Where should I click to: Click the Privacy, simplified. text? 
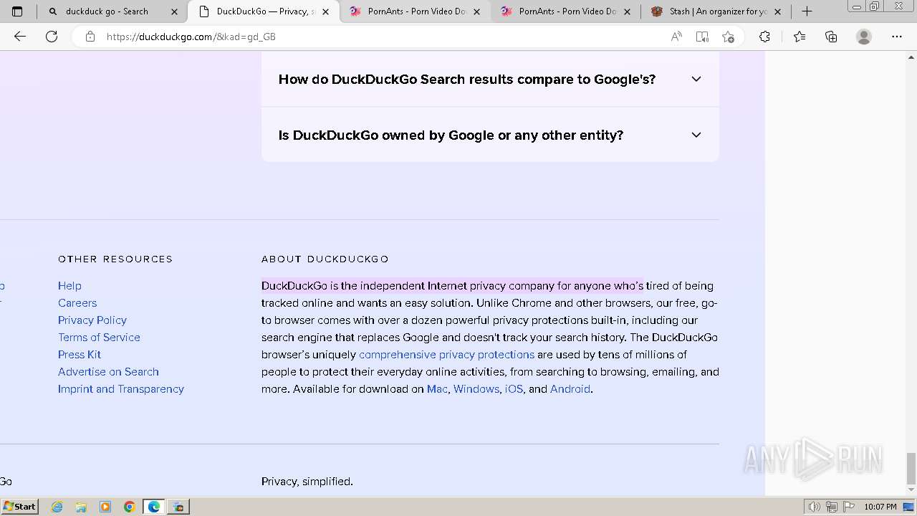[307, 482]
